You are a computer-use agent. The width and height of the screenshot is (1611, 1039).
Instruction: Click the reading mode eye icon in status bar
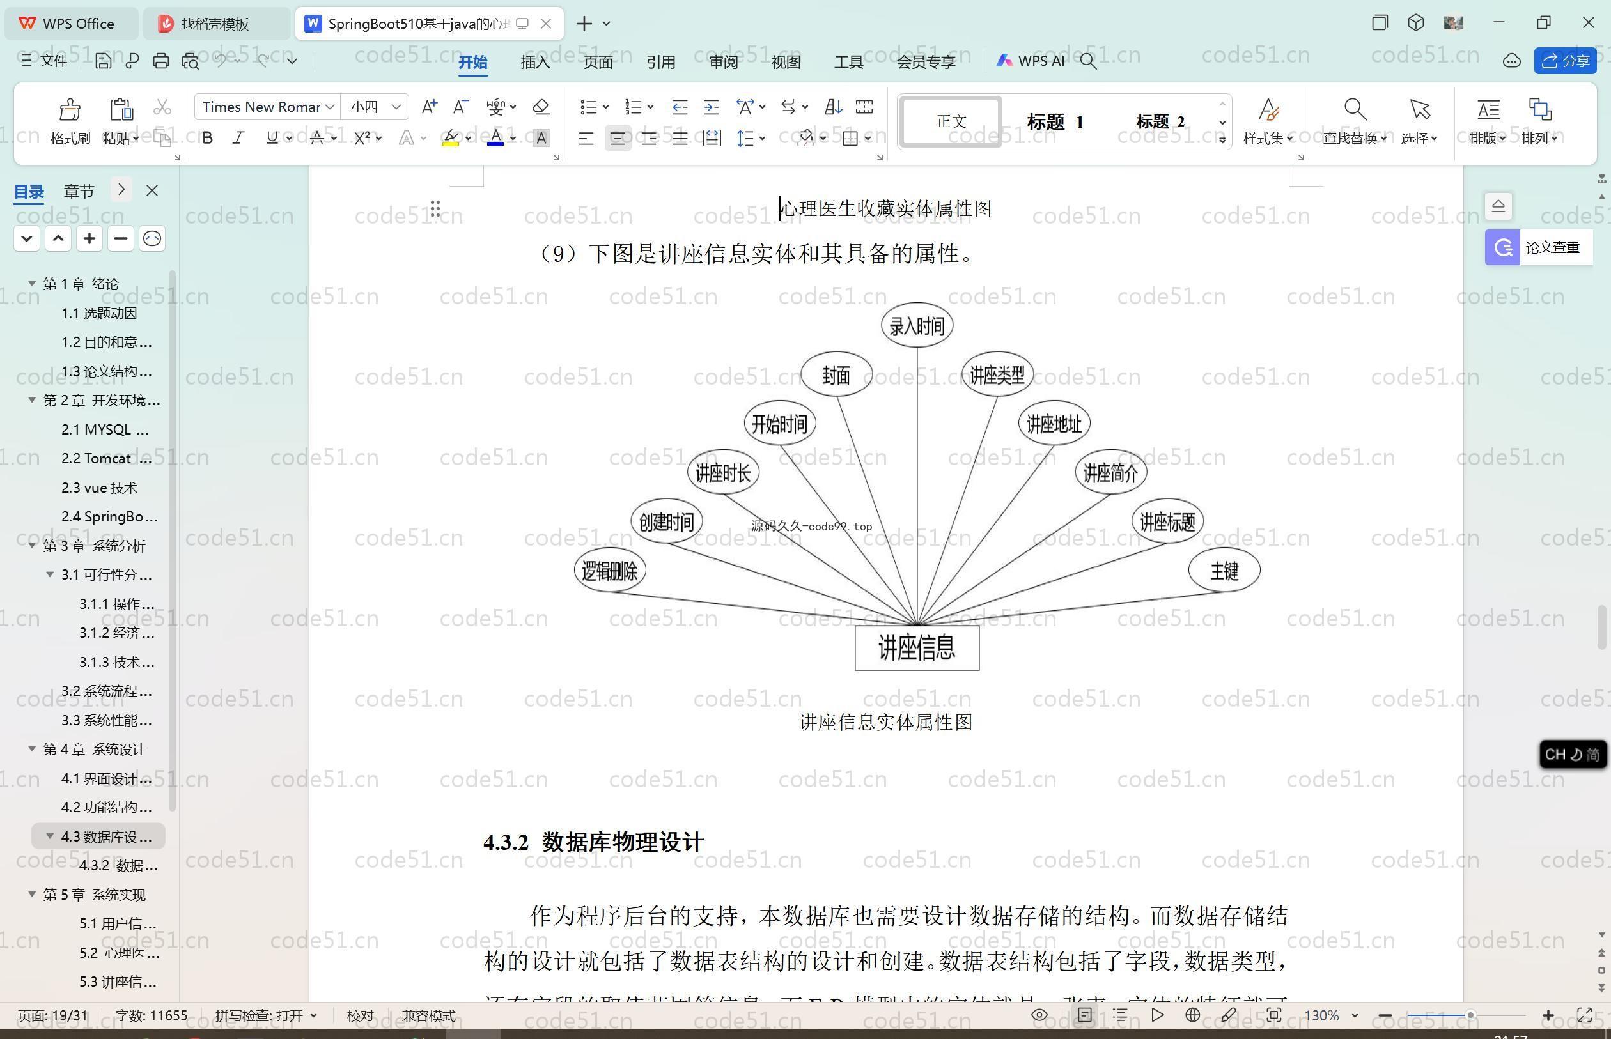pyautogui.click(x=1039, y=1015)
